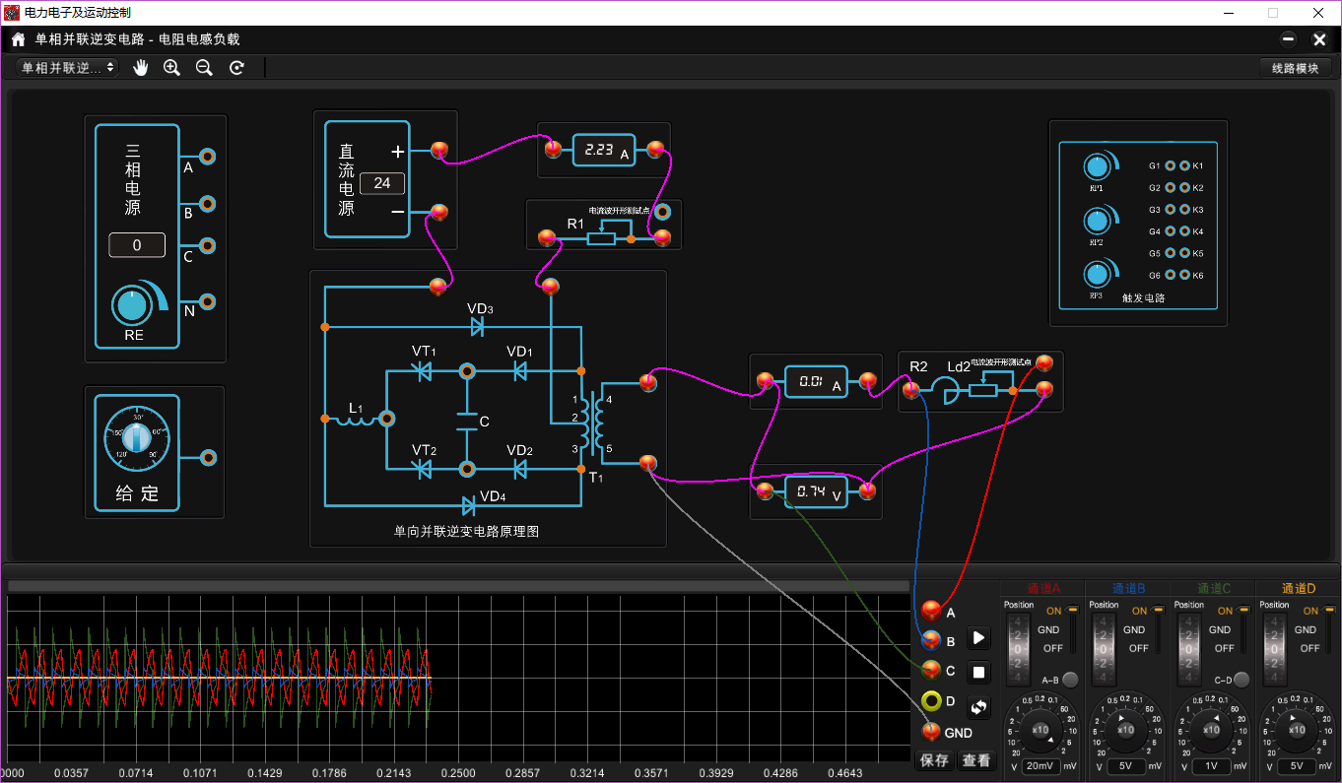Viewport: 1342px width, 783px height.
Task: Click the home icon in the header
Action: (x=18, y=40)
